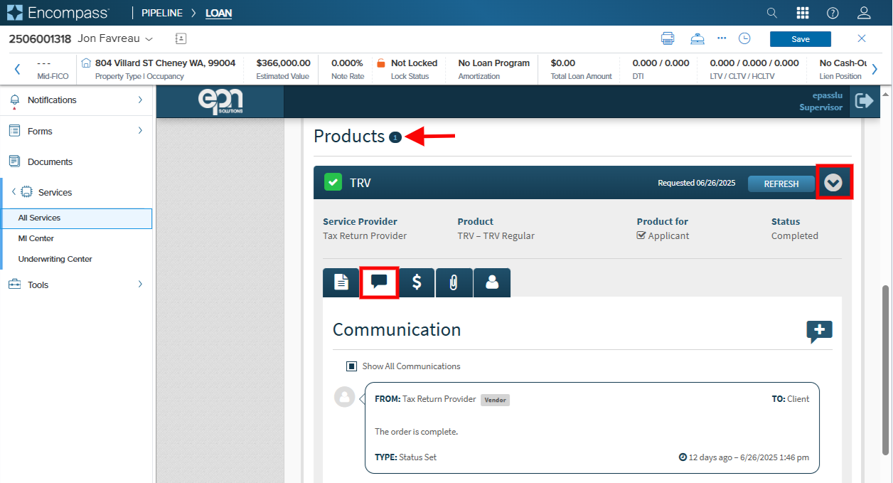The height and width of the screenshot is (483, 893).
Task: Click the print icon
Action: pos(668,38)
